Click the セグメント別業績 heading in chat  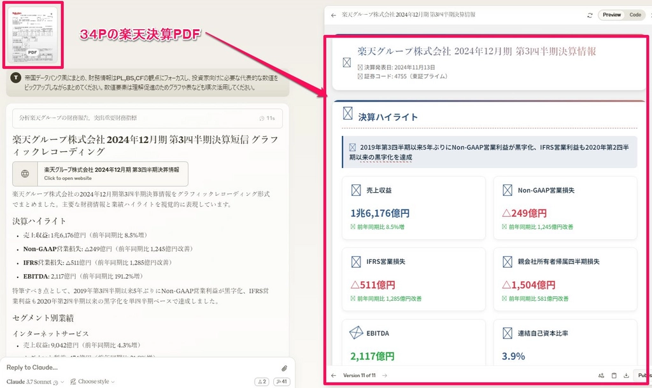coord(43,318)
